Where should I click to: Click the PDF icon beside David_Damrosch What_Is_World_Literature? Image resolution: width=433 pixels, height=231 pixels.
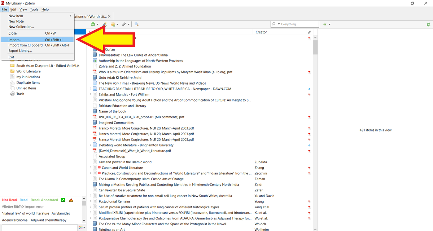pos(95,151)
